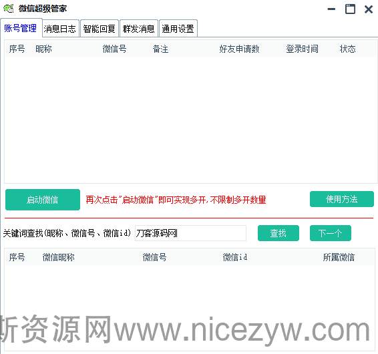Click the 好友申请数 column header

click(239, 49)
